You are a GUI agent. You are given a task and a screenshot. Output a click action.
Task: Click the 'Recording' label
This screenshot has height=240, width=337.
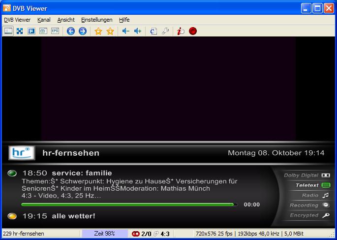(x=304, y=206)
